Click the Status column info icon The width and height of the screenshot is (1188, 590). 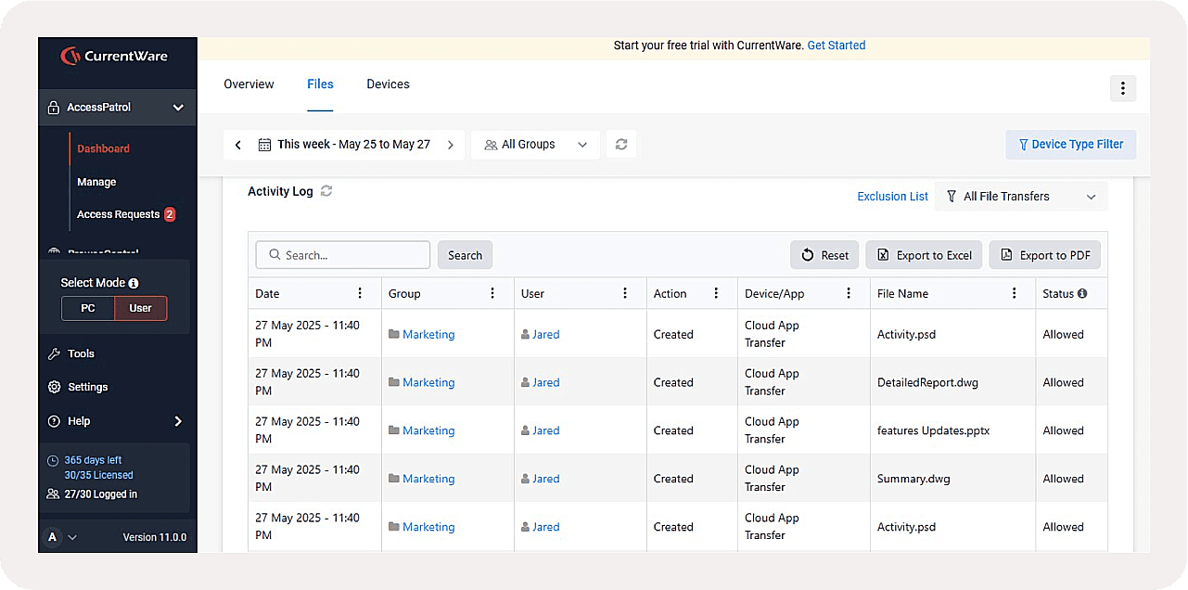click(1082, 293)
